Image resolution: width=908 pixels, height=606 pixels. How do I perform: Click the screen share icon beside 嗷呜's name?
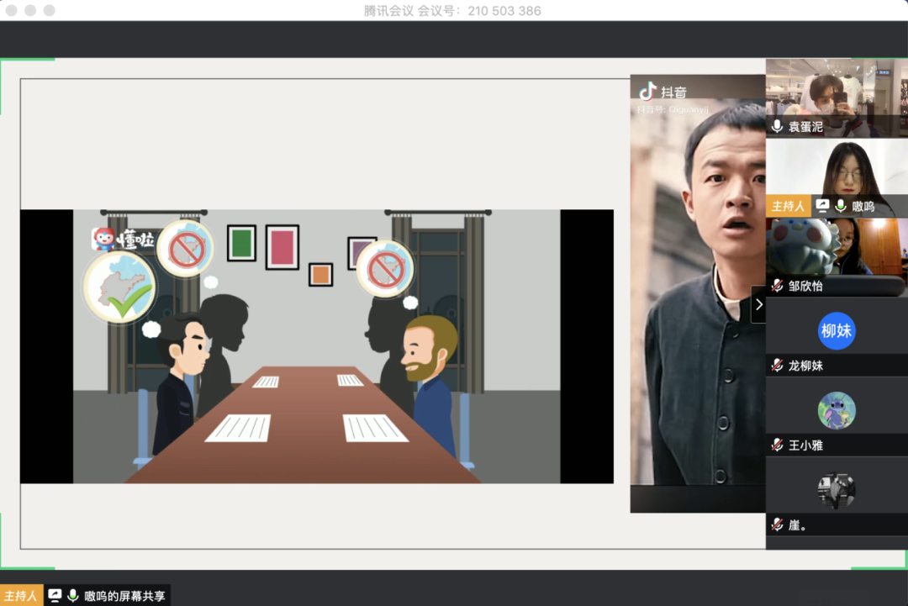(822, 206)
